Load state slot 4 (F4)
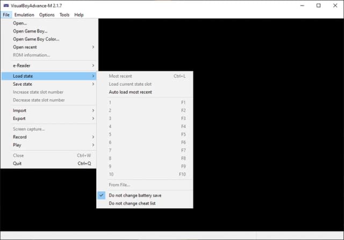 (145, 126)
